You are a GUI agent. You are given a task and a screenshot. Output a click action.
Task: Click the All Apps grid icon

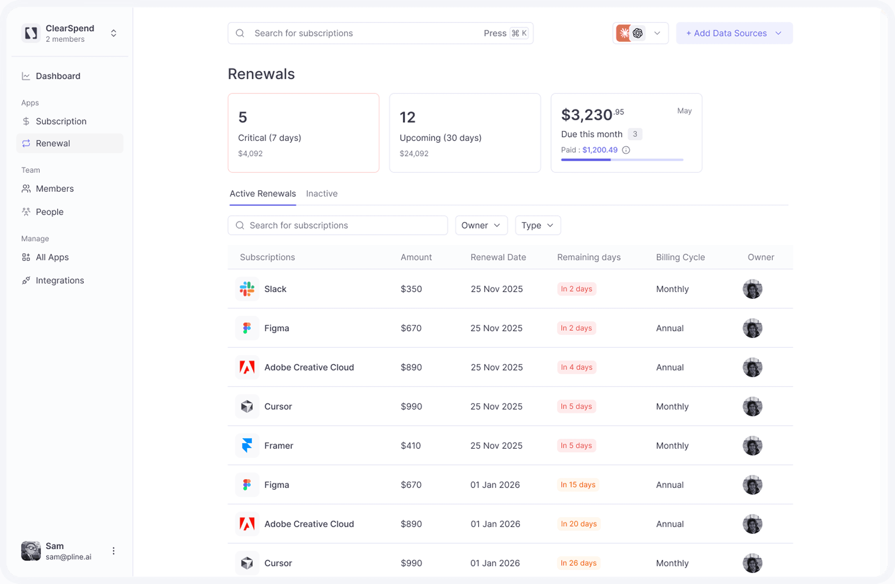pyautogui.click(x=26, y=257)
